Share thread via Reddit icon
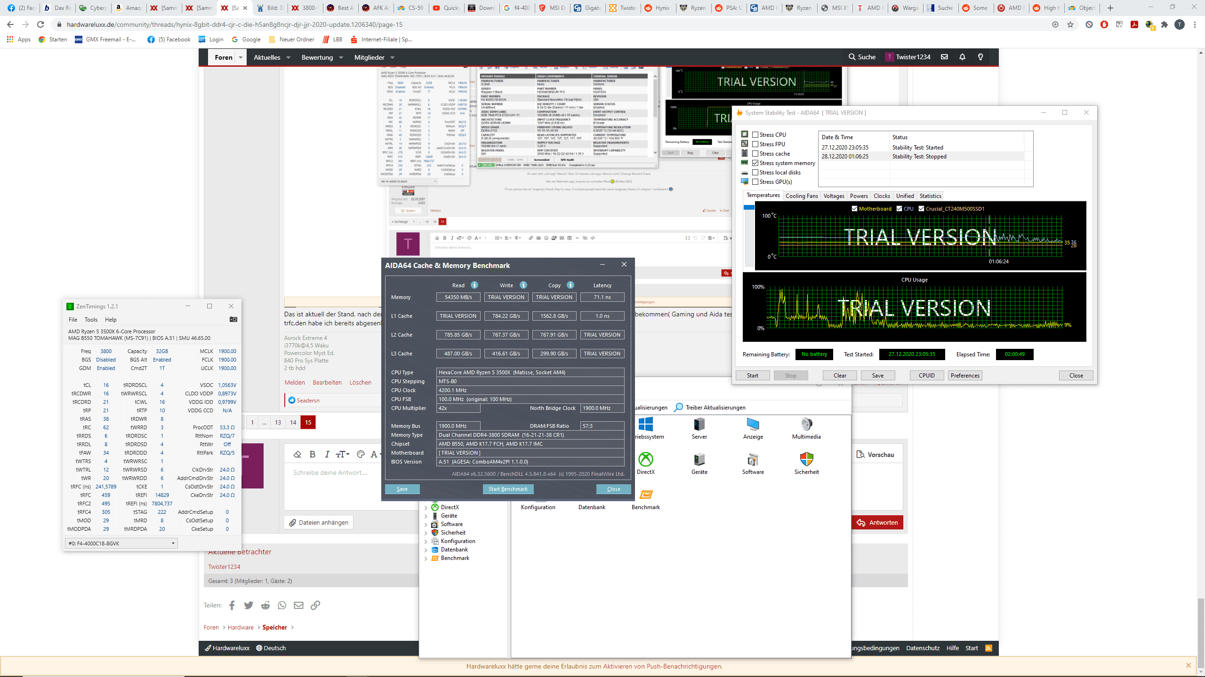The width and height of the screenshot is (1205, 677). coord(265,605)
